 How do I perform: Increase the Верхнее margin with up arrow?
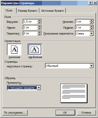click(39, 20)
